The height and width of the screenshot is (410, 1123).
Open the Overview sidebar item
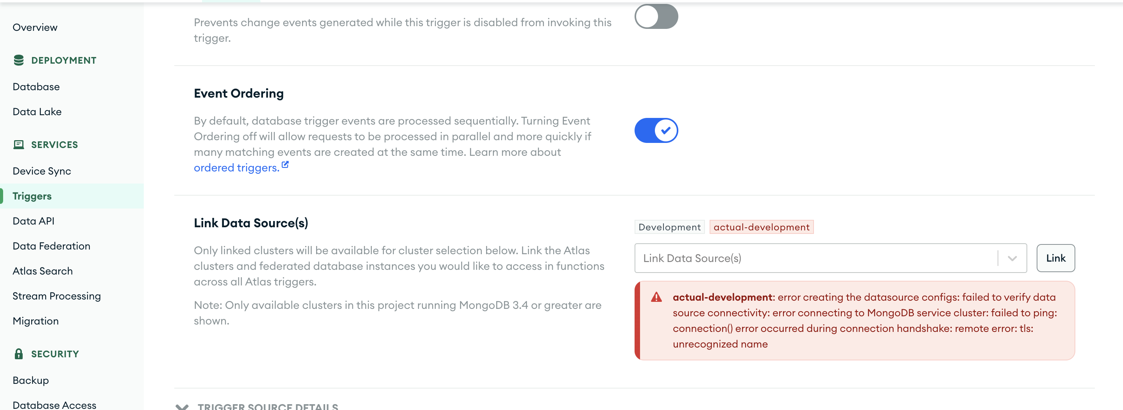point(35,27)
